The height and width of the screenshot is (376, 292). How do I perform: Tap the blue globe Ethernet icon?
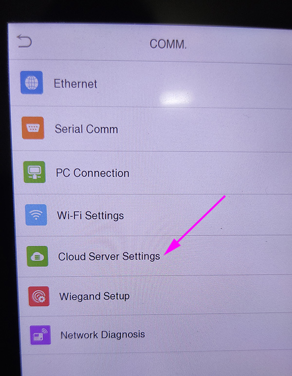click(32, 82)
